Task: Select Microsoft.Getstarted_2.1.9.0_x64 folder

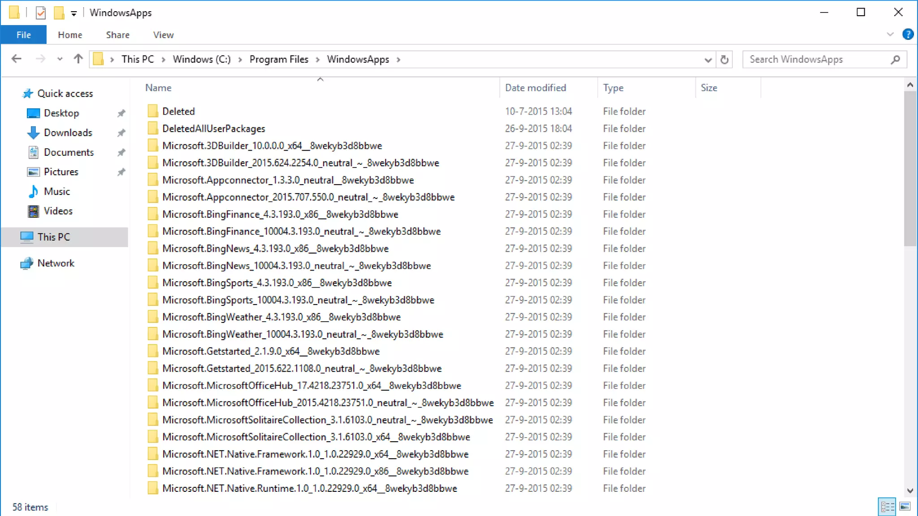Action: click(271, 351)
